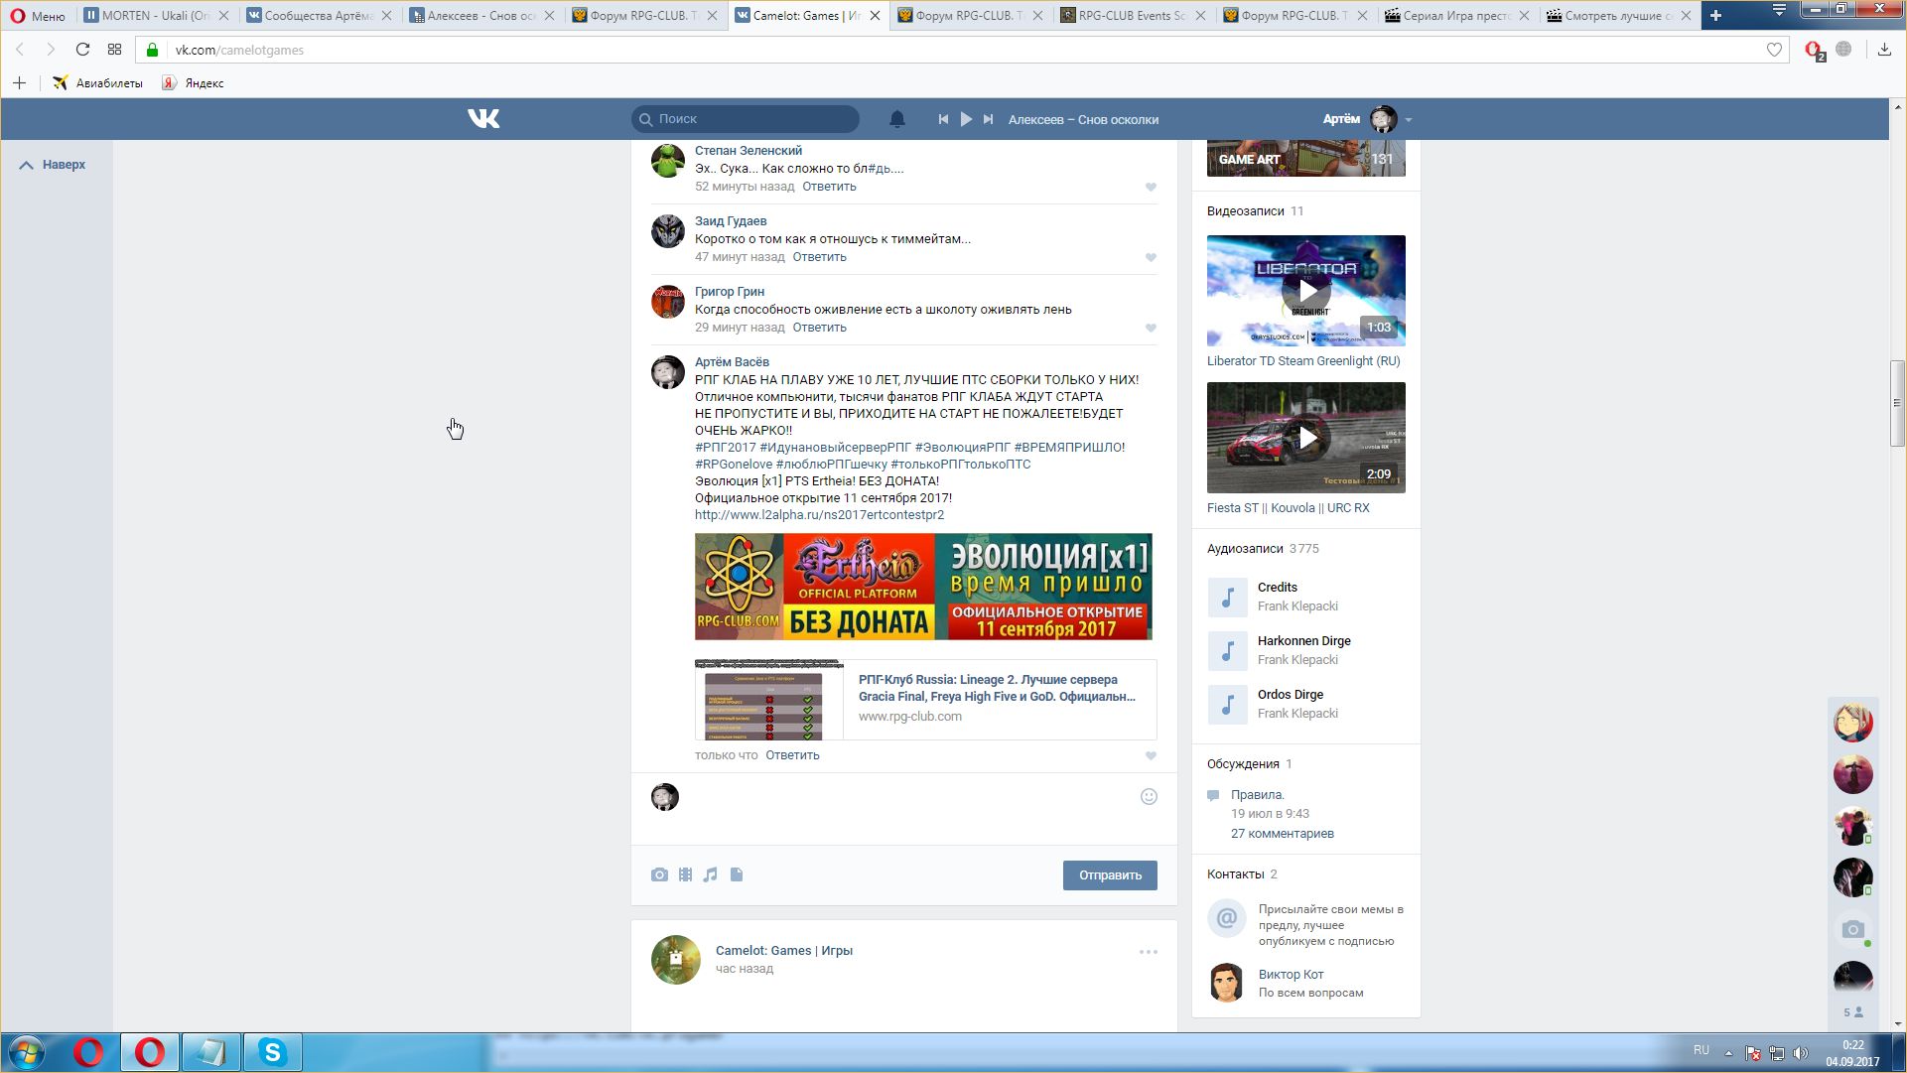Open the Opera Меню button
Image resolution: width=1907 pixels, height=1073 pixels.
(x=38, y=16)
